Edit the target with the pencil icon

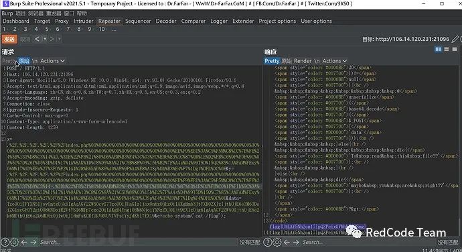click(455, 39)
